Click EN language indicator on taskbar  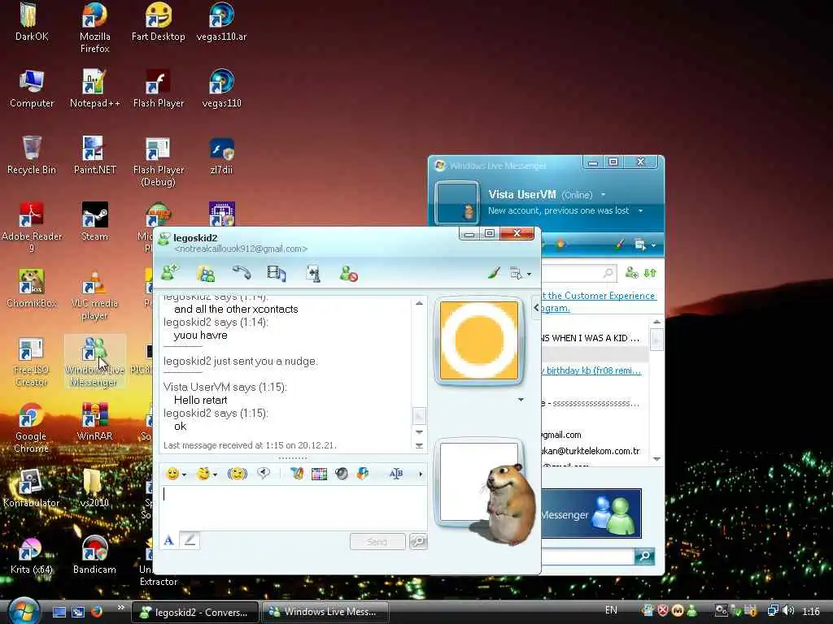[x=611, y=610]
